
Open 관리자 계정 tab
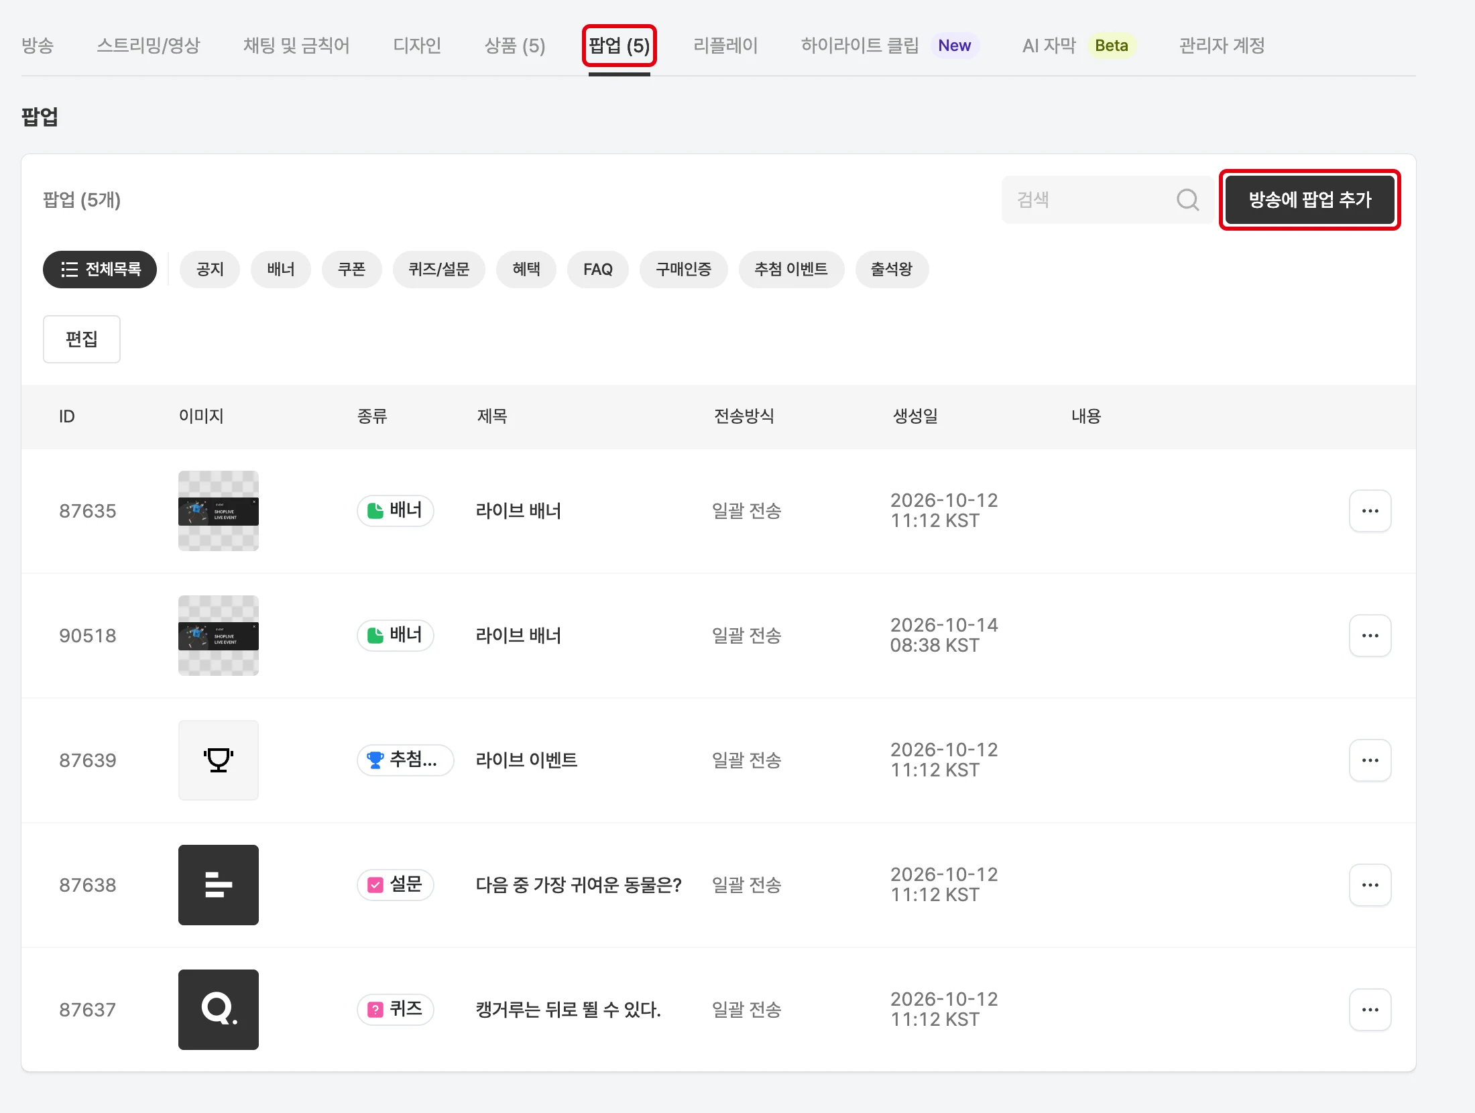(1222, 46)
